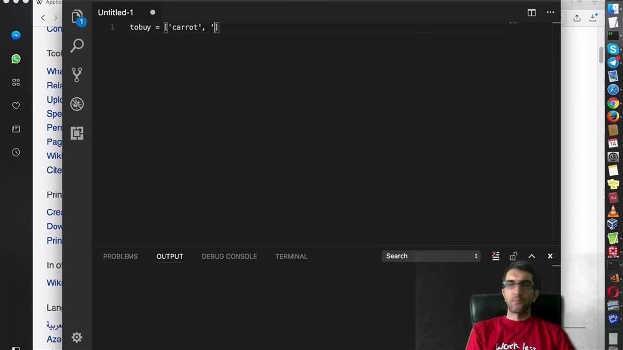Maximize the panel with the up chevron
Screen dimensions: 623x350
[531, 256]
